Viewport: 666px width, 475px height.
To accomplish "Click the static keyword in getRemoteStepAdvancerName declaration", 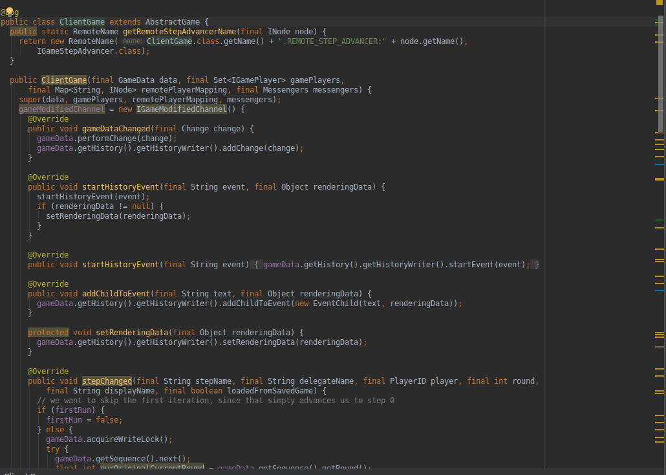I will click(55, 32).
